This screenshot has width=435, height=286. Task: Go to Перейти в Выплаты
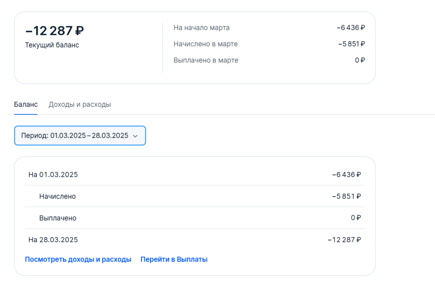point(174,259)
